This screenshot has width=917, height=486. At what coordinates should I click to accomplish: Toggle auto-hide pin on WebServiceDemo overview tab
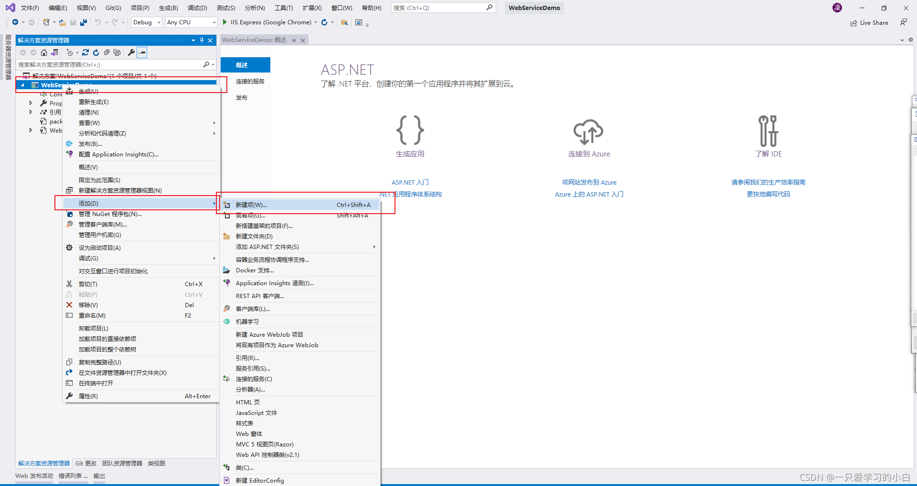point(294,41)
